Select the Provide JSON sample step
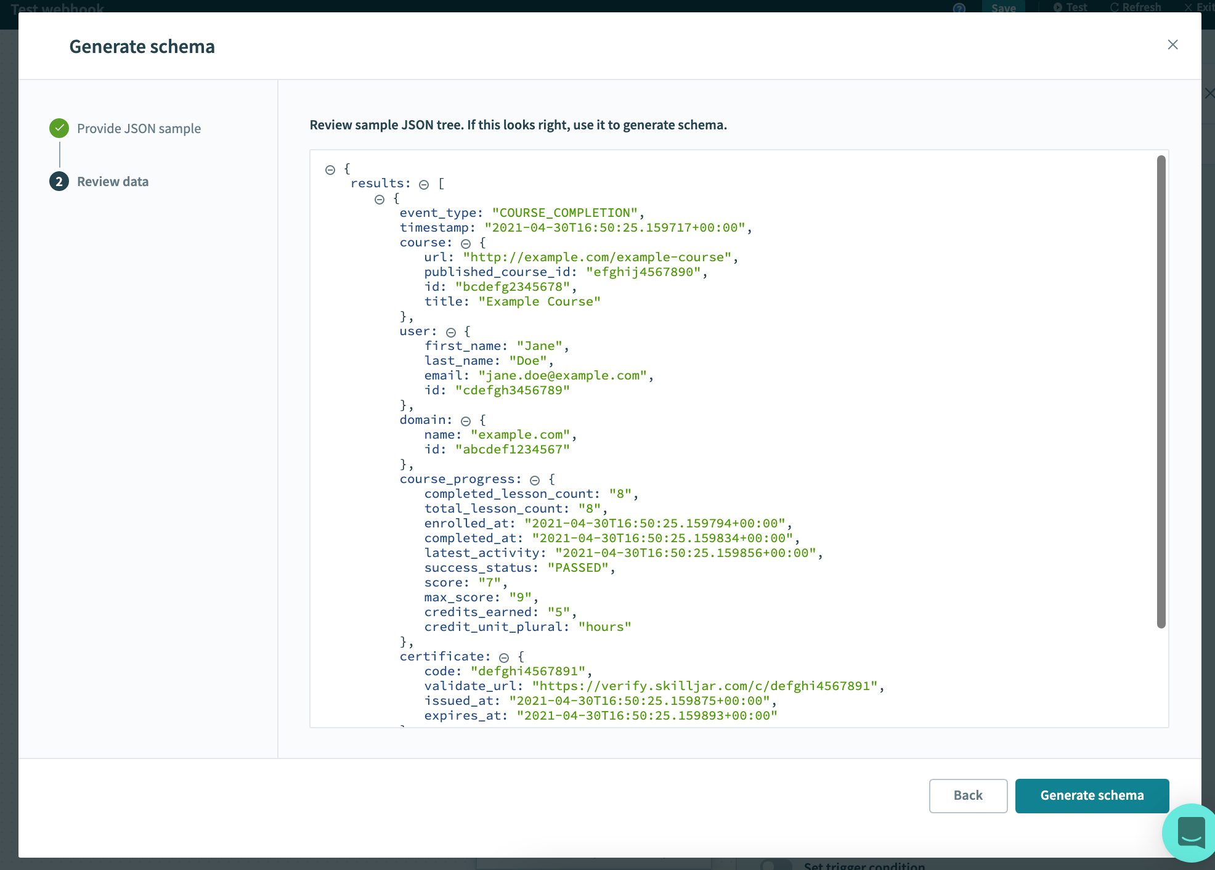 tap(139, 128)
